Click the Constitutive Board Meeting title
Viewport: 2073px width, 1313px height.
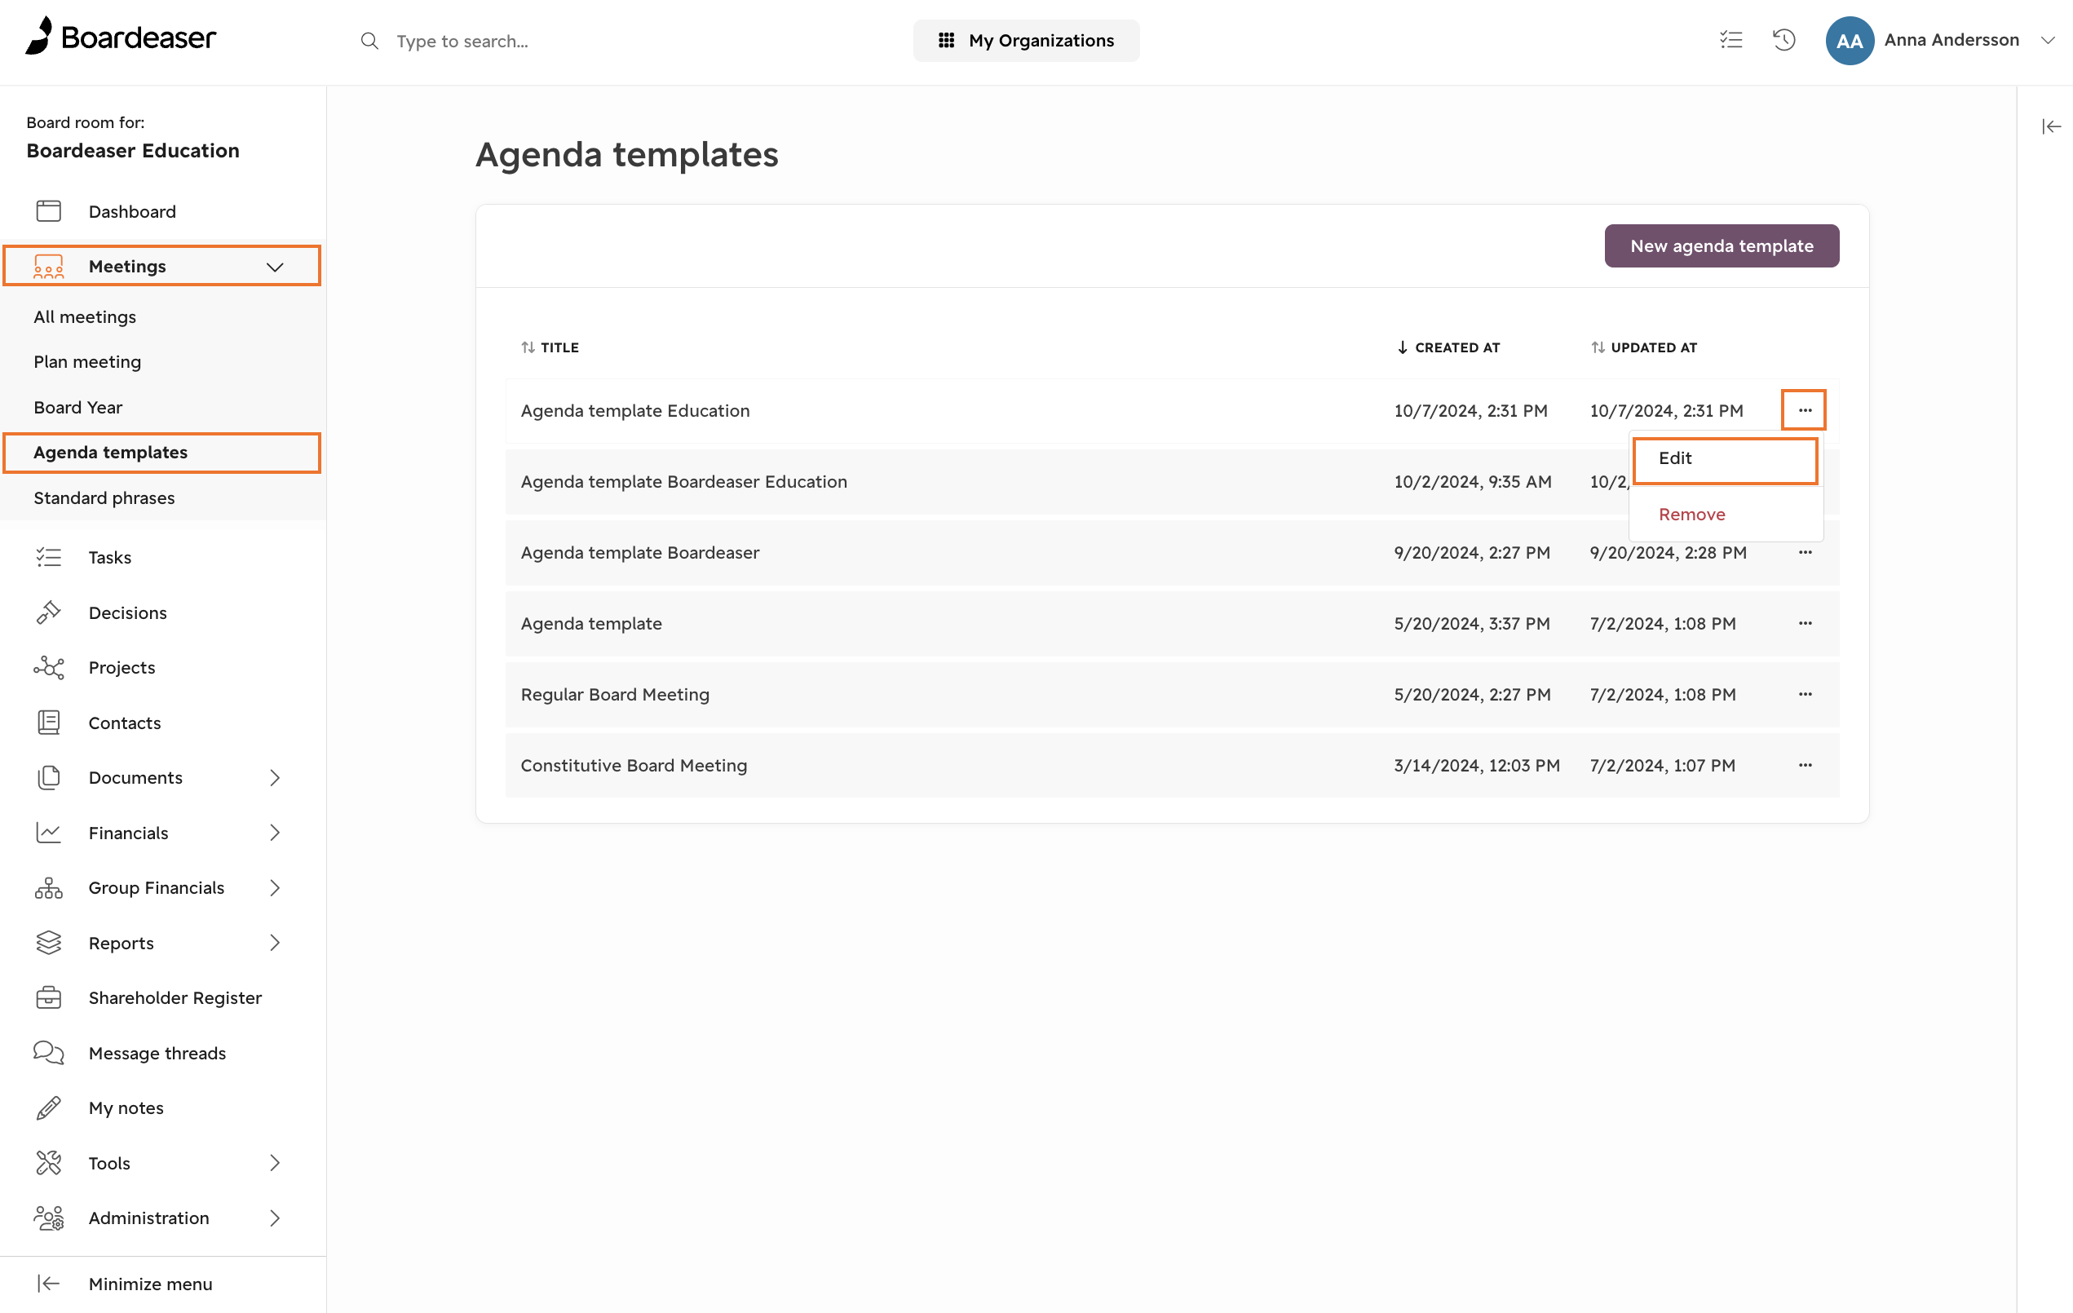pos(634,766)
